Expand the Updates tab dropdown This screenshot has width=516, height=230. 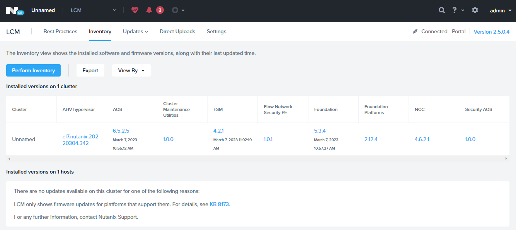click(135, 31)
